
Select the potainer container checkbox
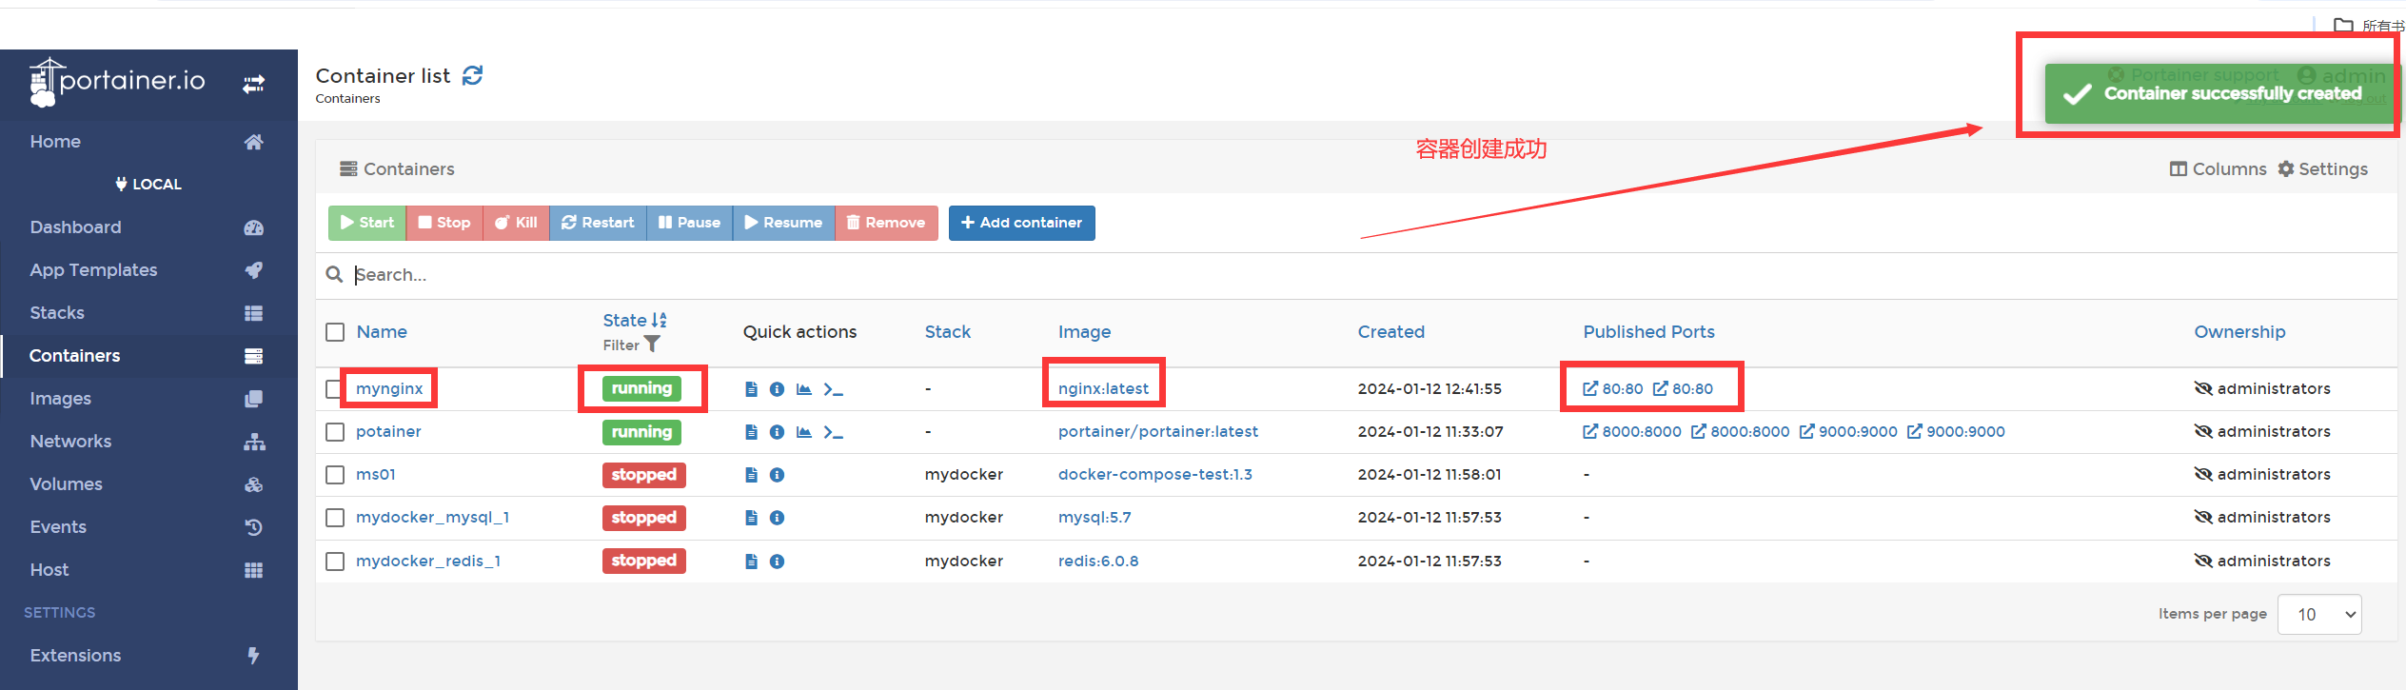pyautogui.click(x=335, y=432)
